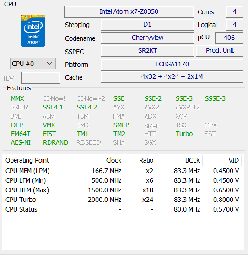Click the 80.0 MHz BCLK value

point(187,209)
